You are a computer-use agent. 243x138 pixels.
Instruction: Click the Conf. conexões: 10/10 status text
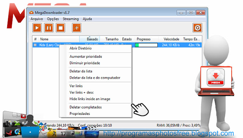point(95,125)
